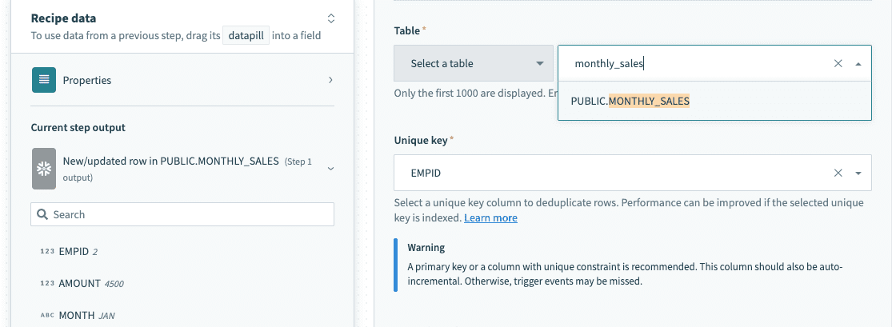Expand the Properties section chevron
Viewport: 892px width, 327px height.
click(x=330, y=80)
